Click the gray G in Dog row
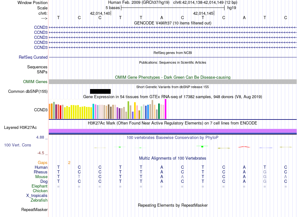Image resolution: width=297 pixels, height=217 pixels. [x=265, y=182]
